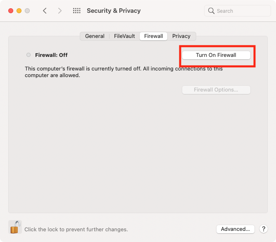The width and height of the screenshot is (276, 242).
Task: Open the FileVault tab
Action: [x=124, y=36]
